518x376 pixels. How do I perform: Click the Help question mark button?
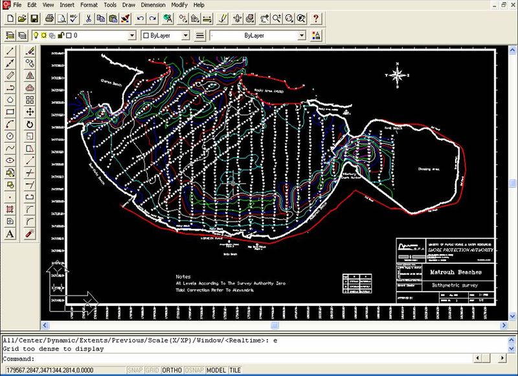(x=316, y=19)
